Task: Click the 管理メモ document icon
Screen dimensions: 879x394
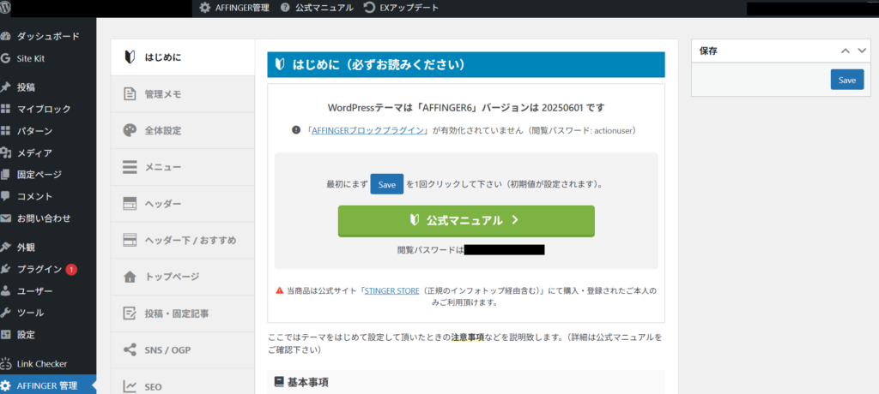Action: point(130,93)
